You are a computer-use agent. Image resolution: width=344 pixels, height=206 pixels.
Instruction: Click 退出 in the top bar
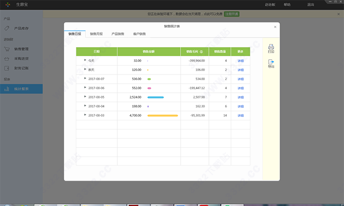311,5
